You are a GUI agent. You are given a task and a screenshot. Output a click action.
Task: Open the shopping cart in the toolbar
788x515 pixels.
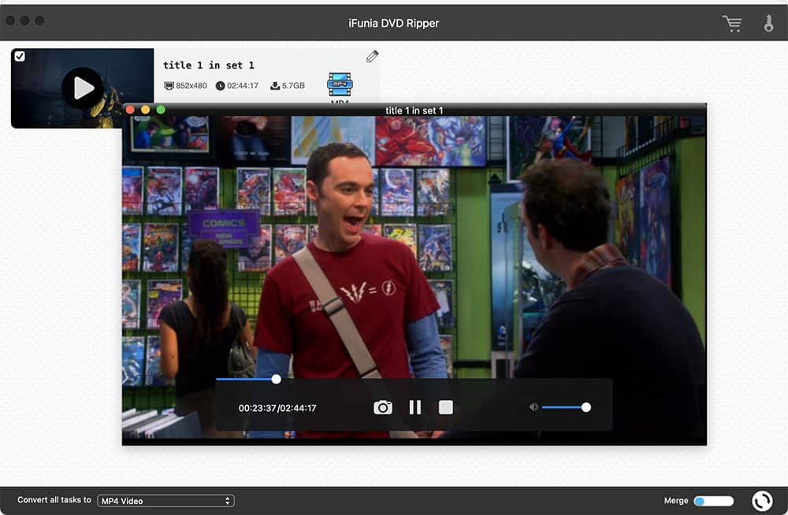pos(732,23)
